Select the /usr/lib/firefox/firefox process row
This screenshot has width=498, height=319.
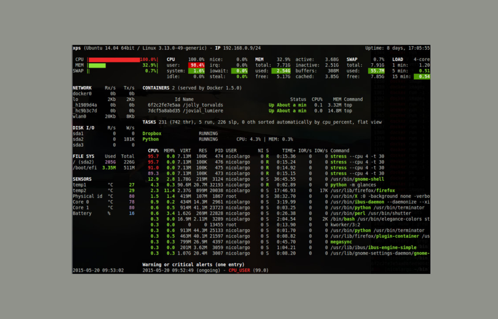pos(271,191)
